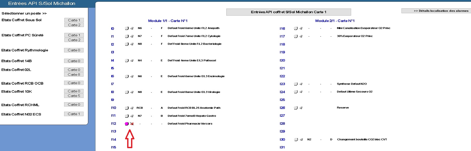Open Carte 1 for Etats Coffret Sous Sol
Viewport: 471px width, 151px height.
(x=74, y=20)
